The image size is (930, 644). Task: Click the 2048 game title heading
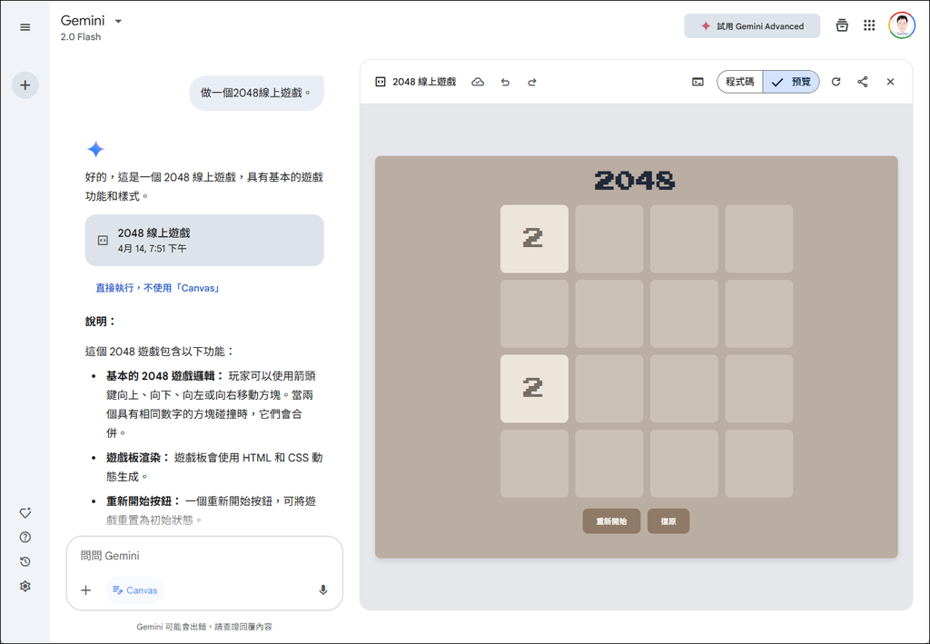click(x=635, y=180)
